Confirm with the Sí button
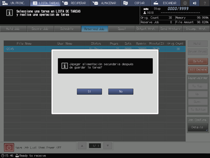210x158 pixels. [89, 92]
